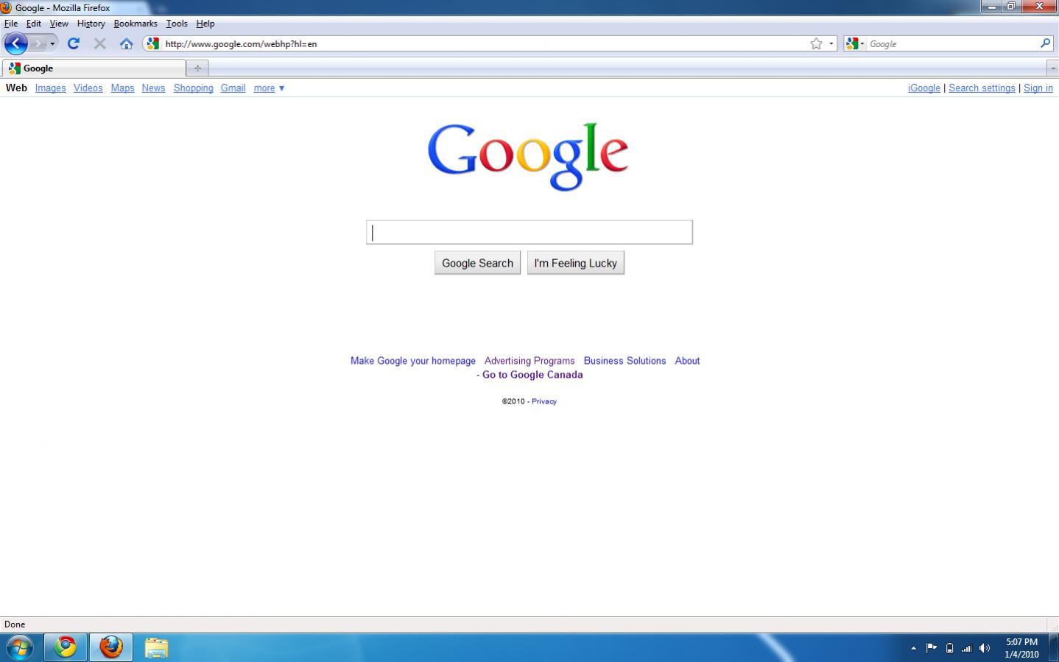
Task: Click the Google logo
Action: click(x=528, y=157)
